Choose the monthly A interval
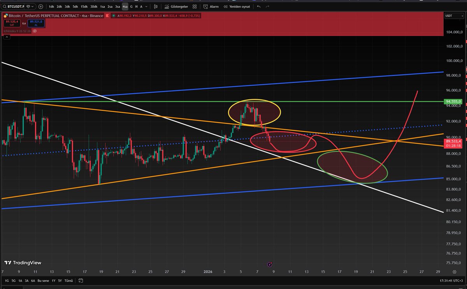This screenshot has height=289, width=467. click(140, 7)
